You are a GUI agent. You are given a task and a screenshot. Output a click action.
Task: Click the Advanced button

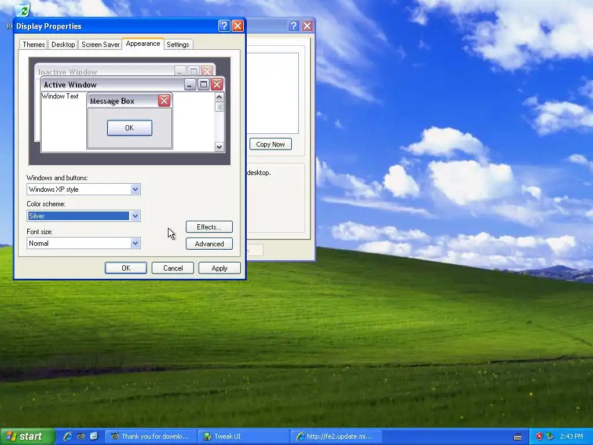click(x=209, y=244)
